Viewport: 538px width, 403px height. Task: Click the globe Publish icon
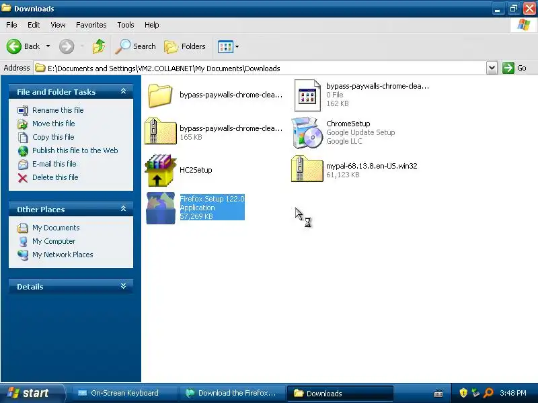pos(23,150)
